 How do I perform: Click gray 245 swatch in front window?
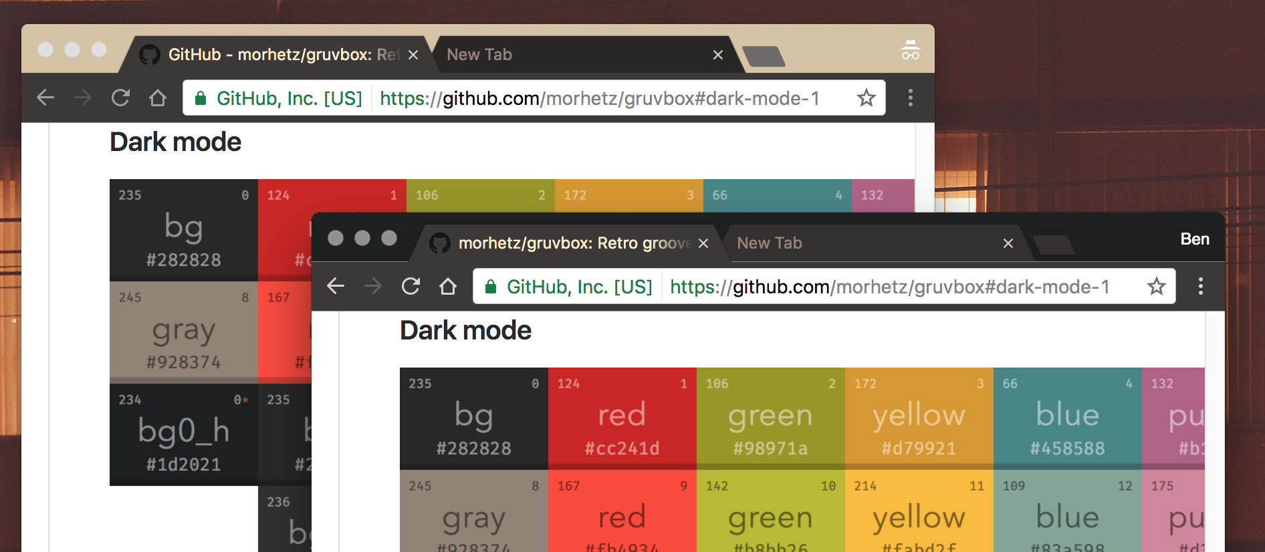click(x=474, y=511)
